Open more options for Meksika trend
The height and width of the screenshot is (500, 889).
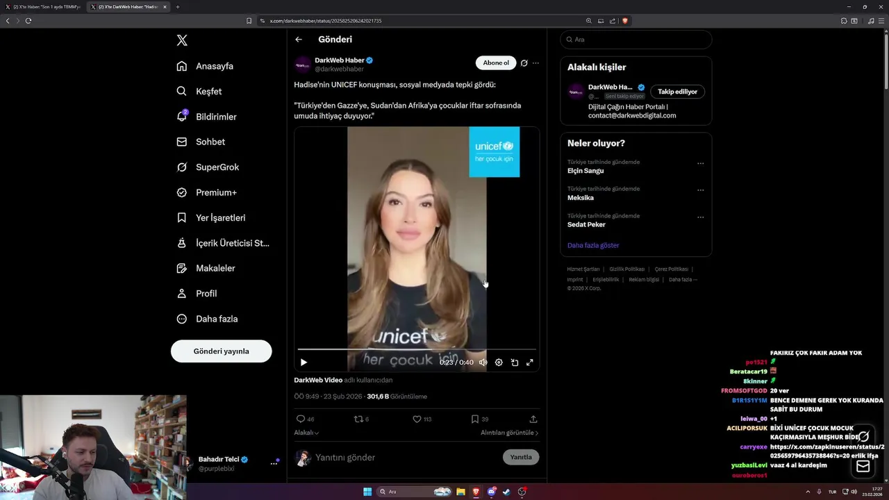tap(700, 190)
